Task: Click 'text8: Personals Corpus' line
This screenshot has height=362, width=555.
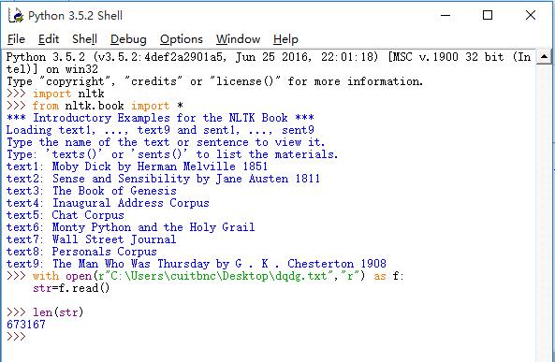Action: click(81, 252)
